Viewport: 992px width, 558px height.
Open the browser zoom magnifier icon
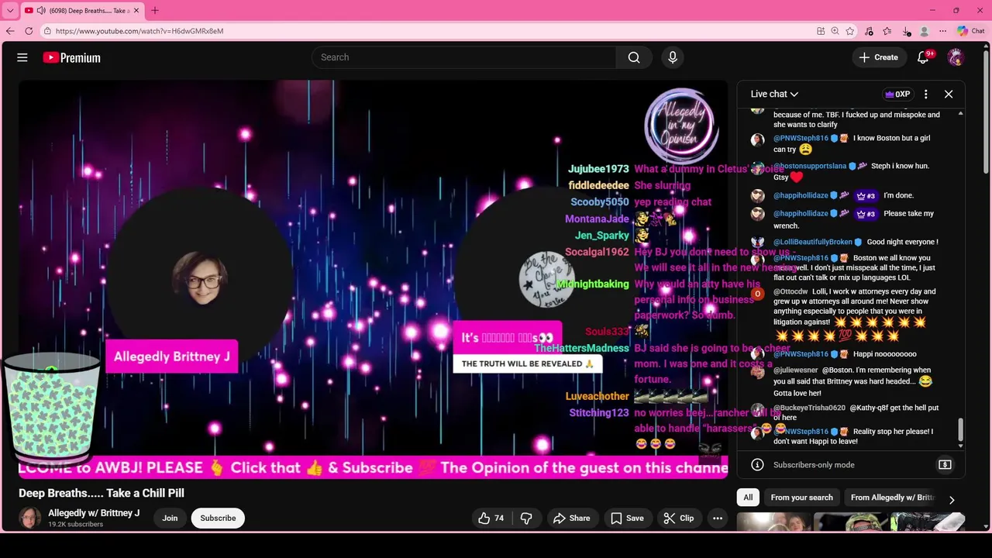click(835, 31)
